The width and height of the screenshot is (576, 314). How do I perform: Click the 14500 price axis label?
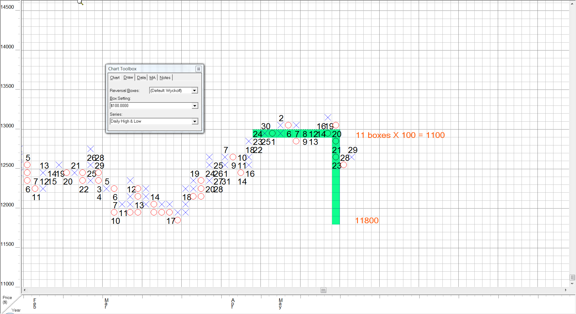click(7, 7)
